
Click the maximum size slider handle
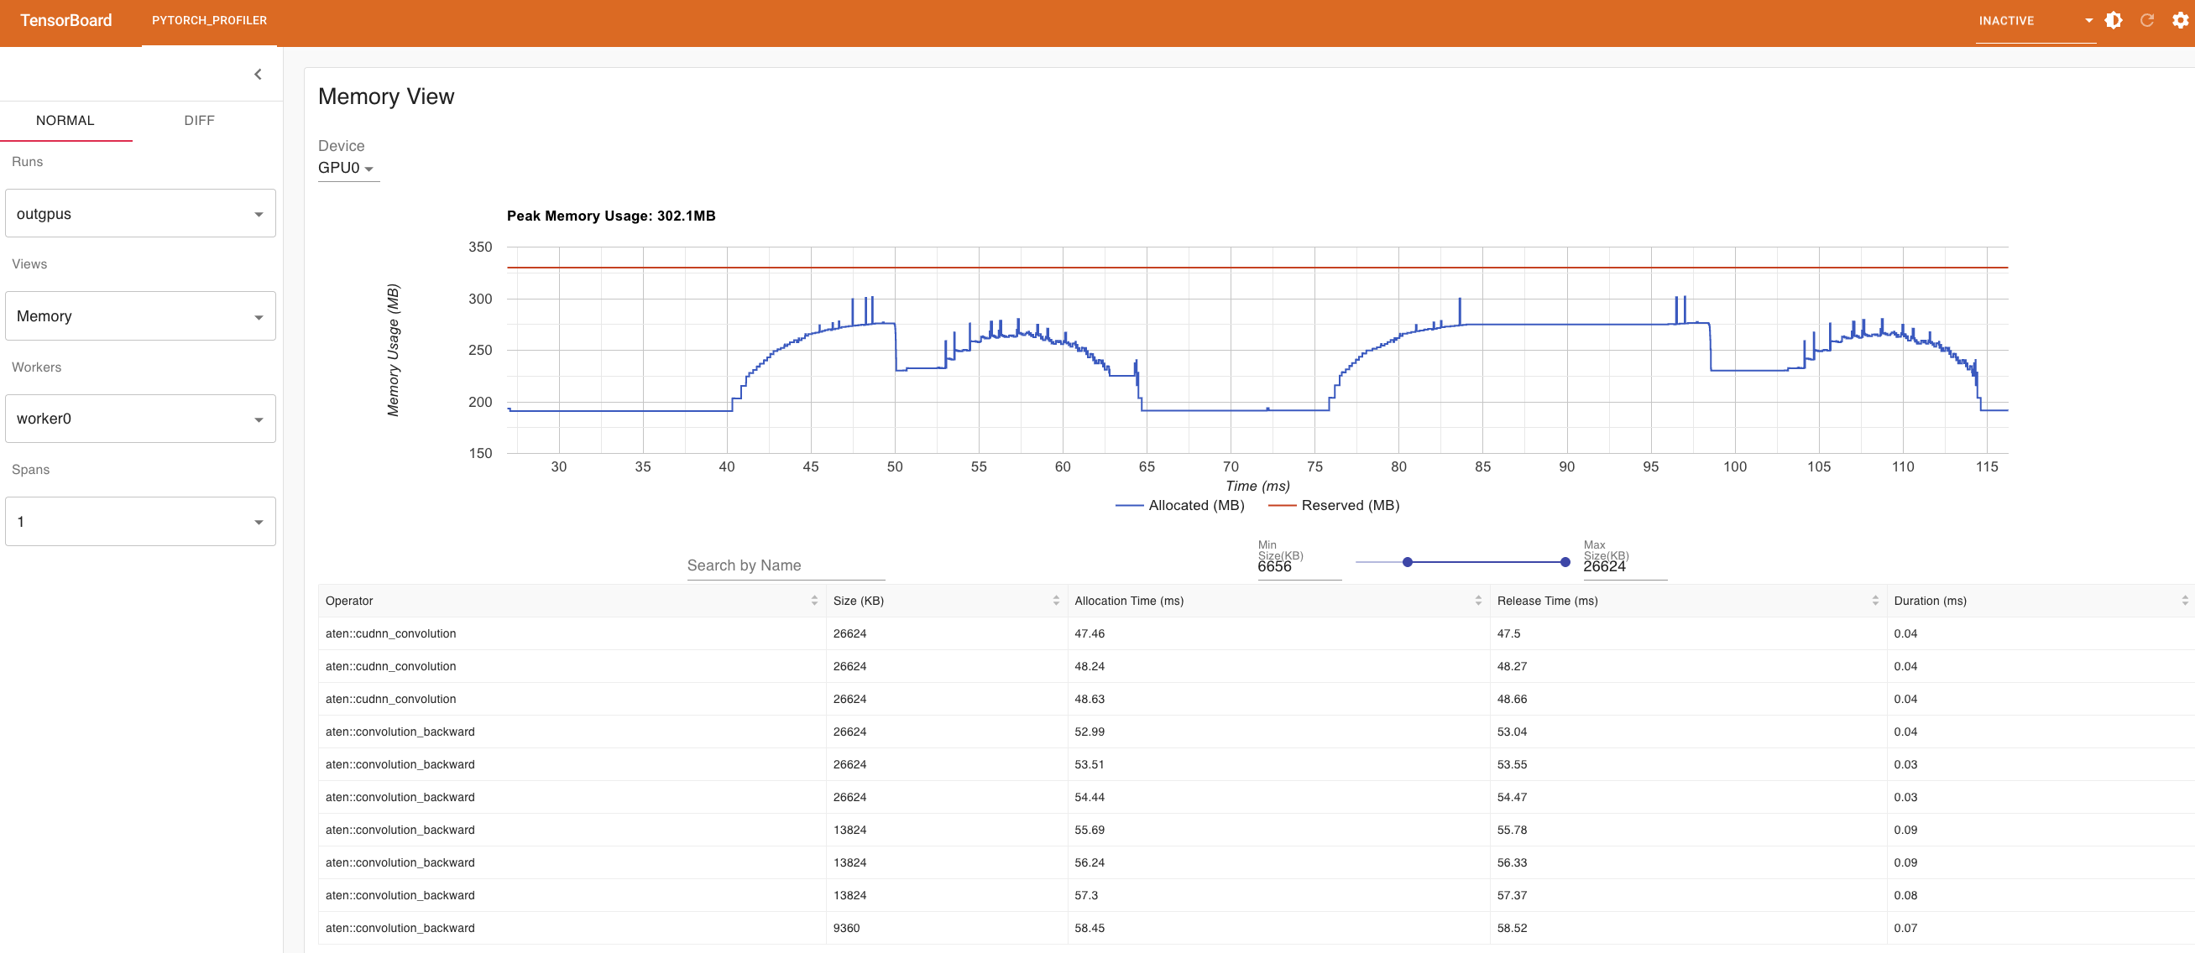click(x=1565, y=562)
